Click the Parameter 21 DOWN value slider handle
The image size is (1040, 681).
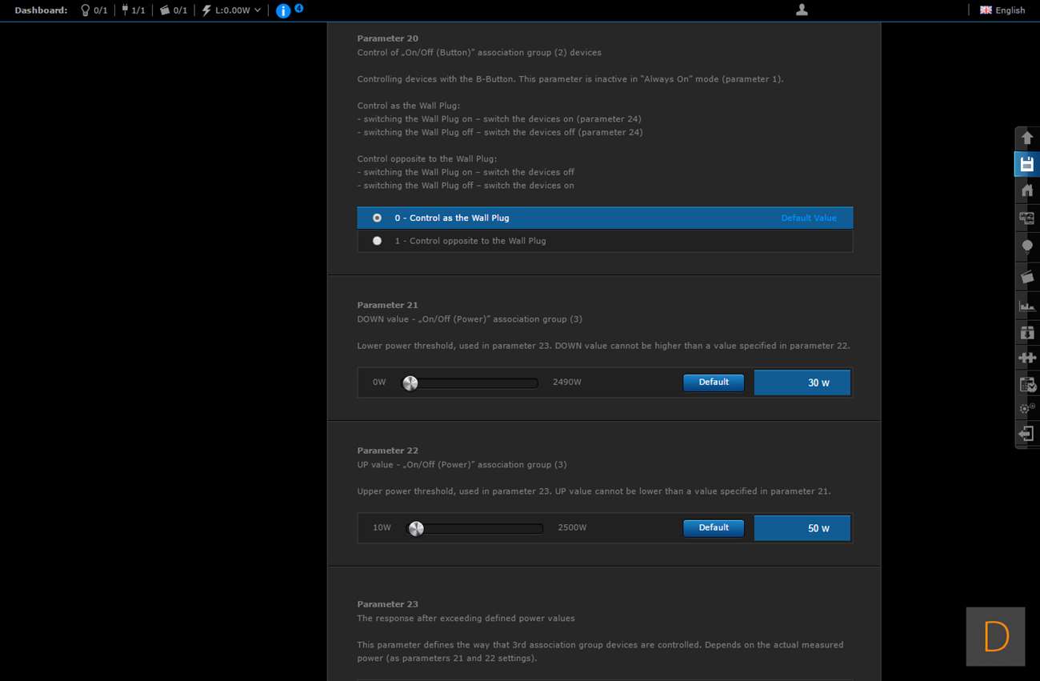(x=410, y=383)
